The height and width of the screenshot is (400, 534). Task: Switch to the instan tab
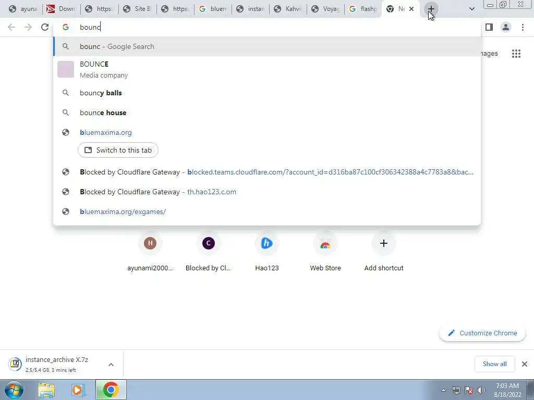coord(251,9)
